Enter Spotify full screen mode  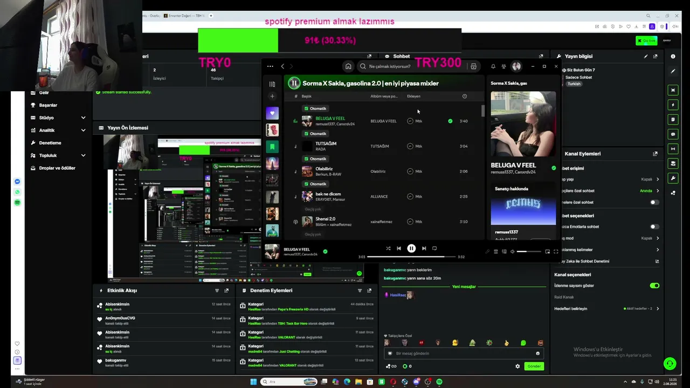556,252
